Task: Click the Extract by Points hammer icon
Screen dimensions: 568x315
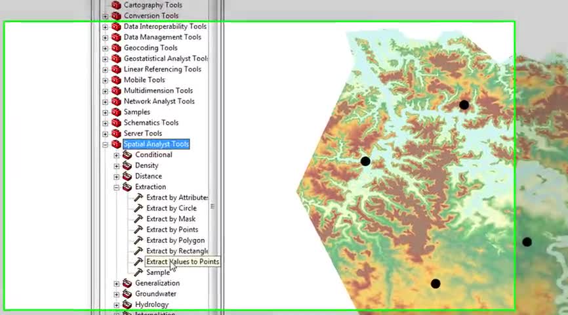Action: (138, 230)
